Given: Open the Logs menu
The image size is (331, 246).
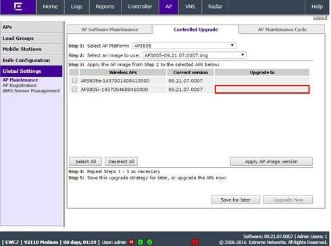Looking at the screenshot, I should click(76, 7).
